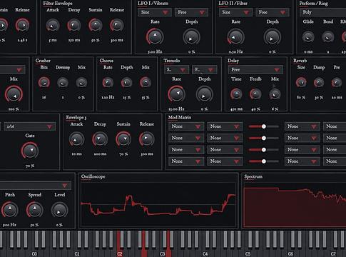The image size is (346, 257).
Task: Click the Filter Envelope Release knob
Action: (x=116, y=25)
